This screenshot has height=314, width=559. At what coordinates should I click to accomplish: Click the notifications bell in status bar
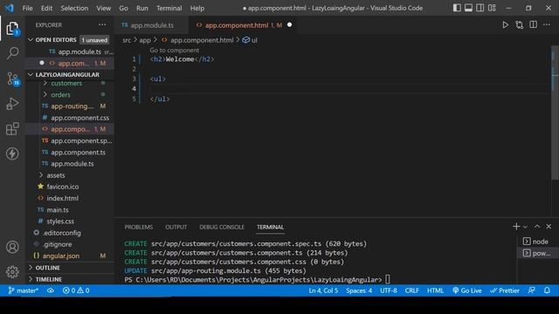547,290
